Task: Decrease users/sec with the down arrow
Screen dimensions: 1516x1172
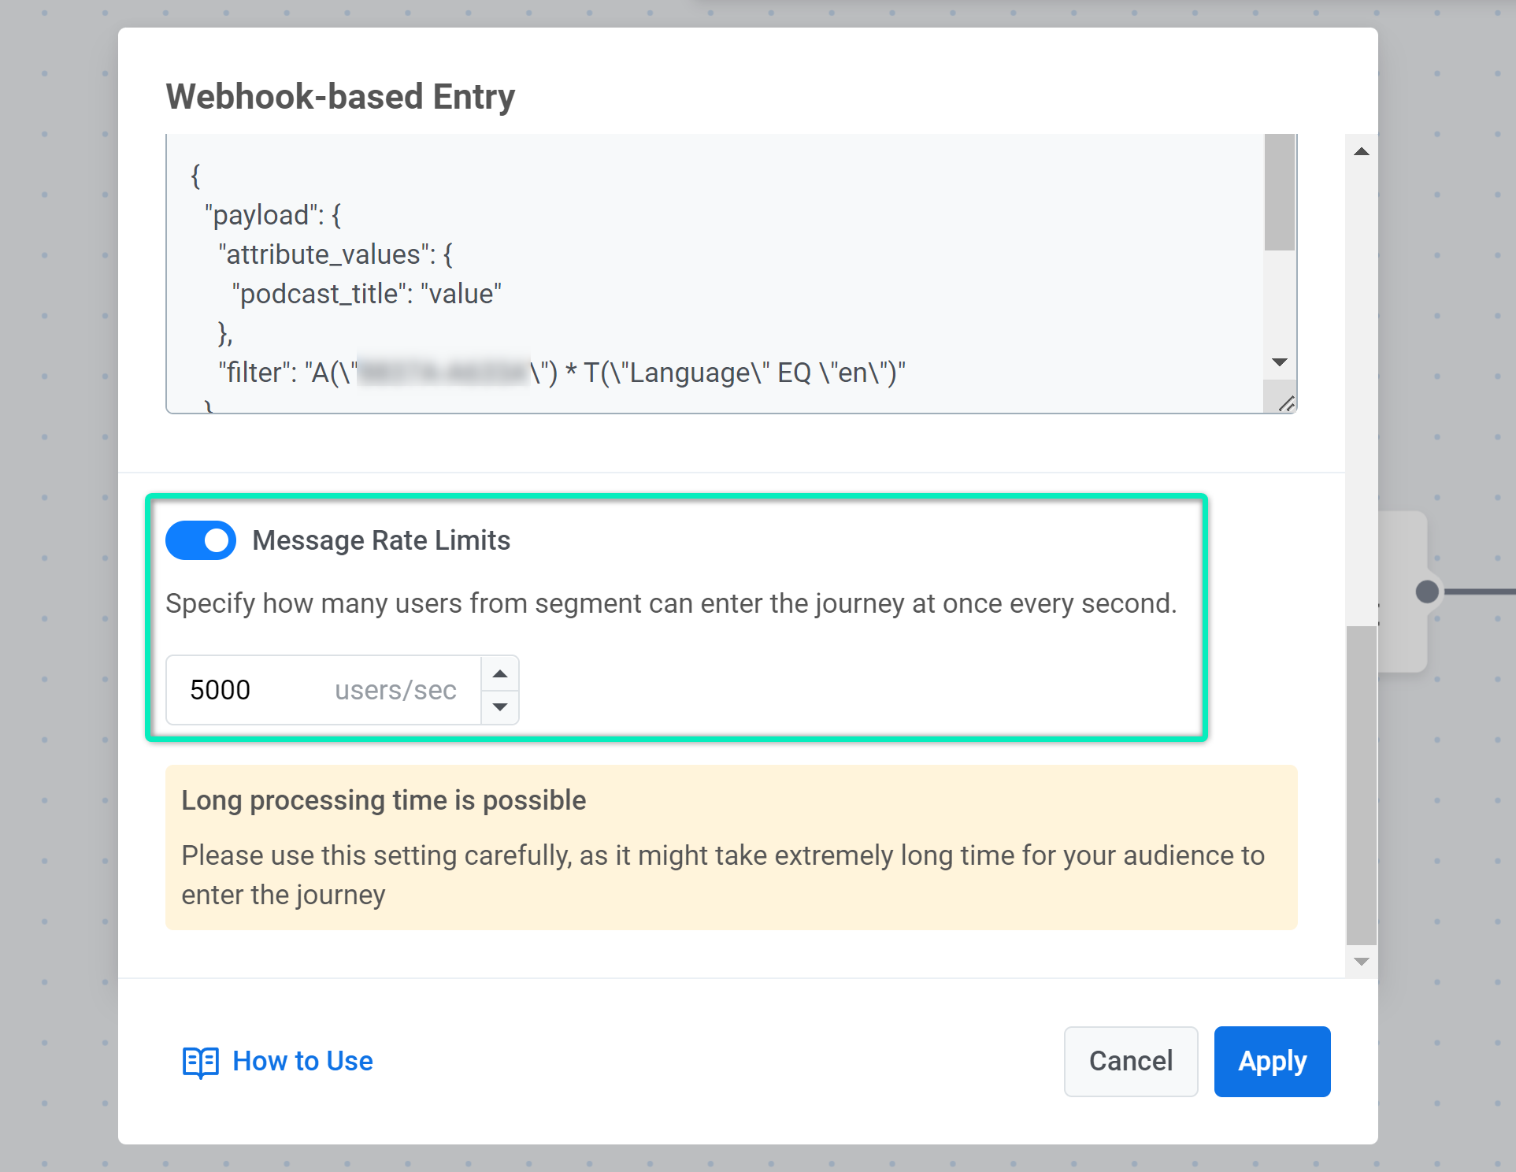Action: point(500,707)
